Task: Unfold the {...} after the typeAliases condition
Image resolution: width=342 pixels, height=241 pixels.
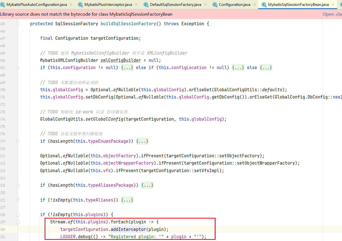Action: tap(127, 200)
